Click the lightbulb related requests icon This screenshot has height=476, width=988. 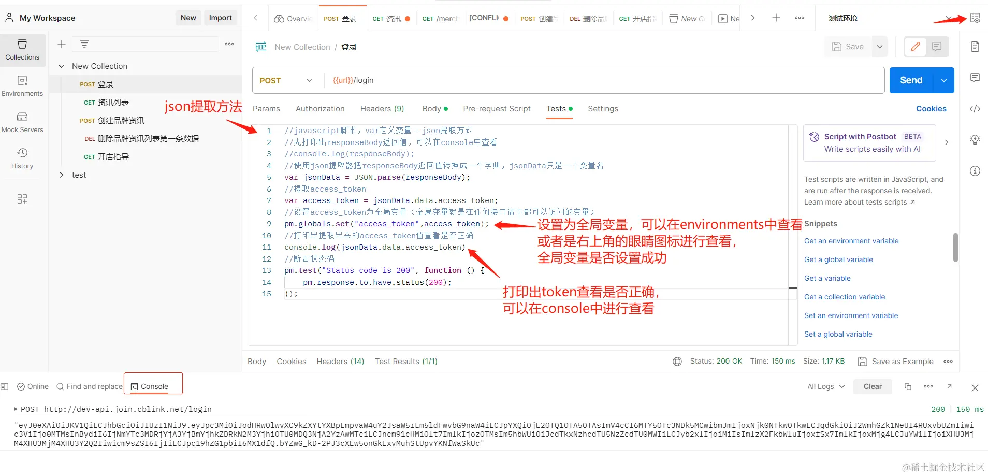point(975,140)
